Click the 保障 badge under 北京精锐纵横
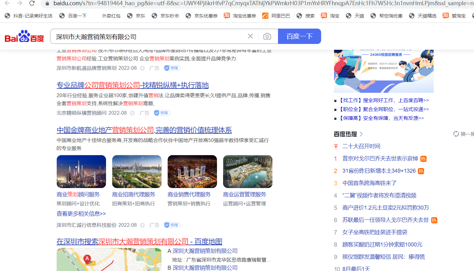 162,113
